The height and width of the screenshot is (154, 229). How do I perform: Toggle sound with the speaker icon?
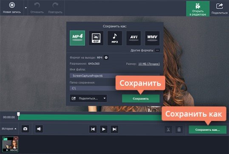click(39, 129)
